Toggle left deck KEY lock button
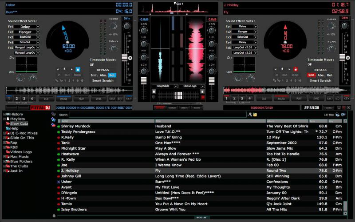Image resolution: width=355 pixels, height=222 pixels. [x=129, y=99]
